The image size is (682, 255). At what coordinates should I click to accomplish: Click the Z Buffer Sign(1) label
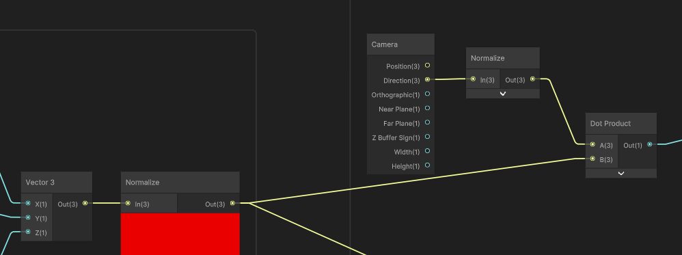click(396, 138)
